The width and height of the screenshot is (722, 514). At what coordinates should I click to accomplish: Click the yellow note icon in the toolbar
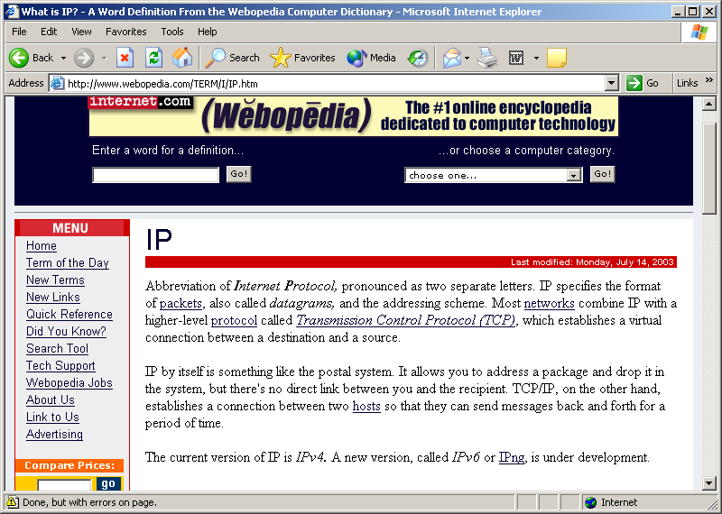pos(557,58)
